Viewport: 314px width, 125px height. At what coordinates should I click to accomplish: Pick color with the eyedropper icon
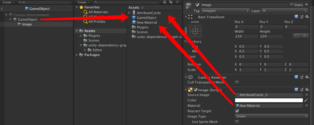pos(306,100)
